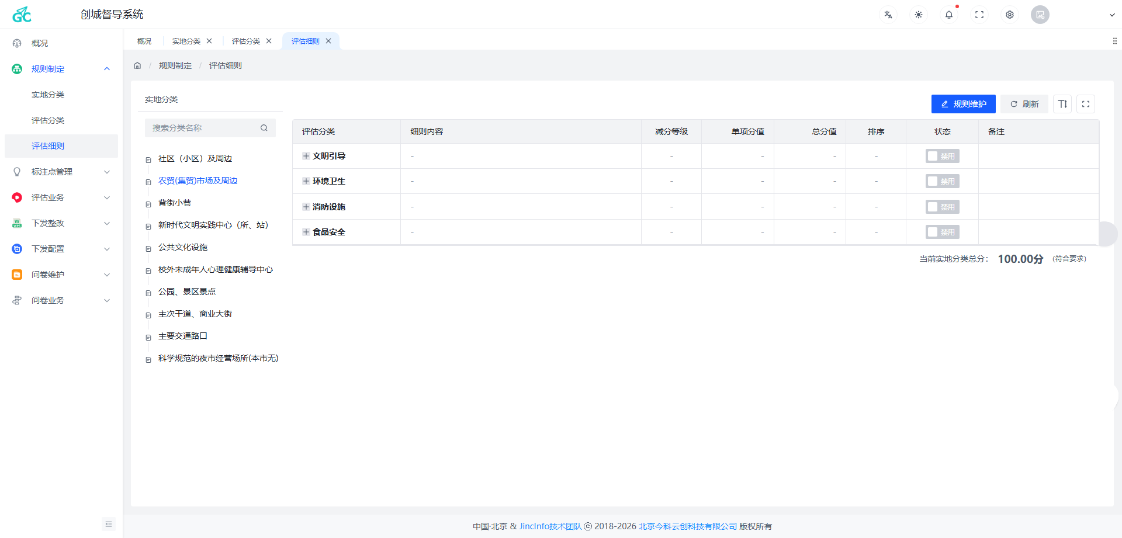Screen dimensions: 1122x538
Task: Collapse the sidebar using bottom menu icon
Action: click(x=109, y=524)
